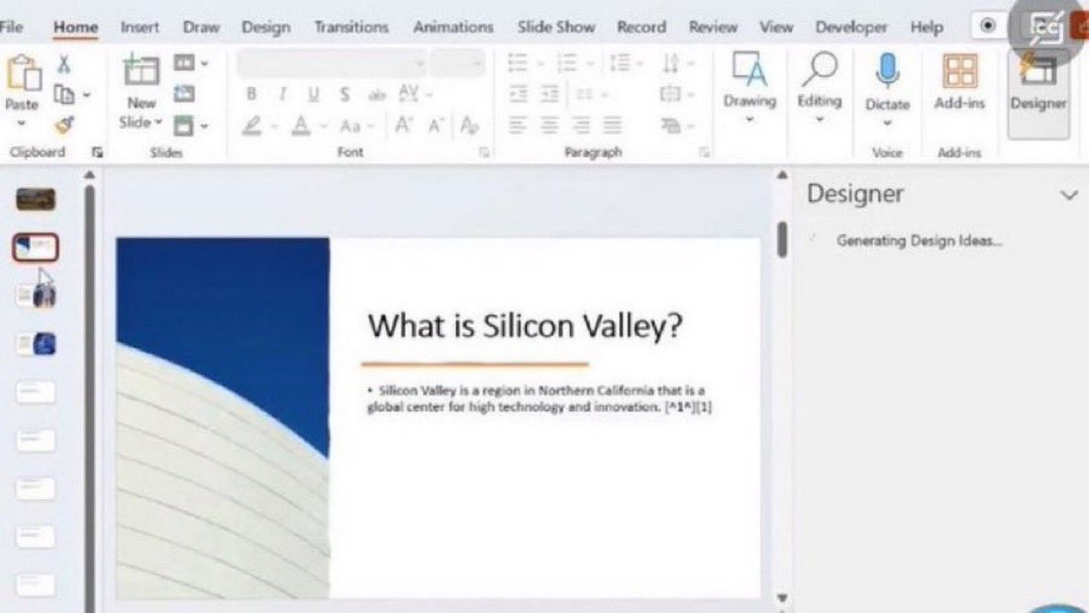The image size is (1089, 613).
Task: Insert a New Slide
Action: point(141,71)
